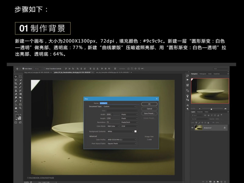Toggle lock position
The width and height of the screenshot is (244, 183).
(x=202, y=123)
